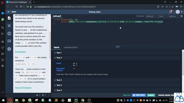Screen dimensions: 184x103
Task: Select the Primes Sum browser tab
Action: pyautogui.click(x=18, y=2)
